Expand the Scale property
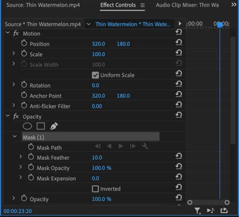This screenshot has height=217, width=239. tap(14, 54)
